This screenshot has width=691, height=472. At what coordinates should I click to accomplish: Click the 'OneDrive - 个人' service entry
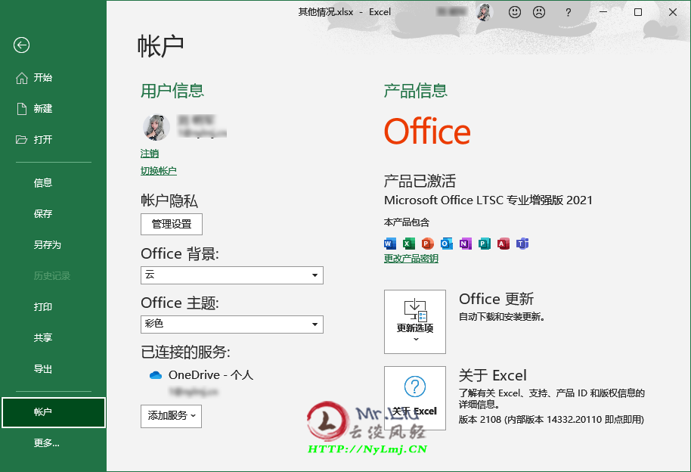211,375
